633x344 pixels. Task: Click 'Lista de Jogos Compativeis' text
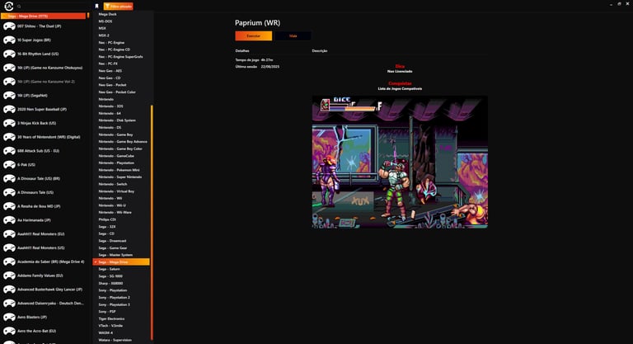400,88
